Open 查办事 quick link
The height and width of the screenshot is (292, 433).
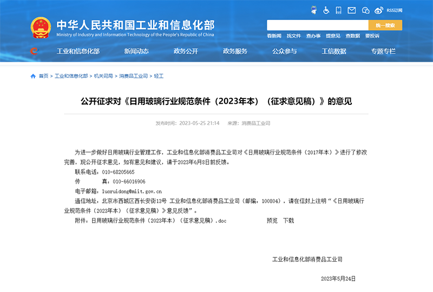click(x=313, y=36)
